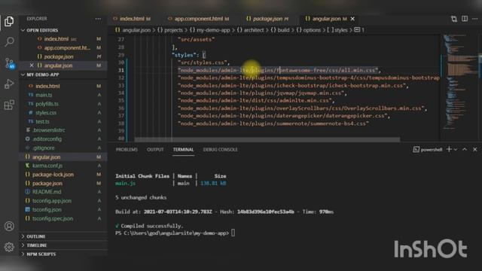
Task: Open app.component.html in Open Editors list
Action: (x=63, y=48)
